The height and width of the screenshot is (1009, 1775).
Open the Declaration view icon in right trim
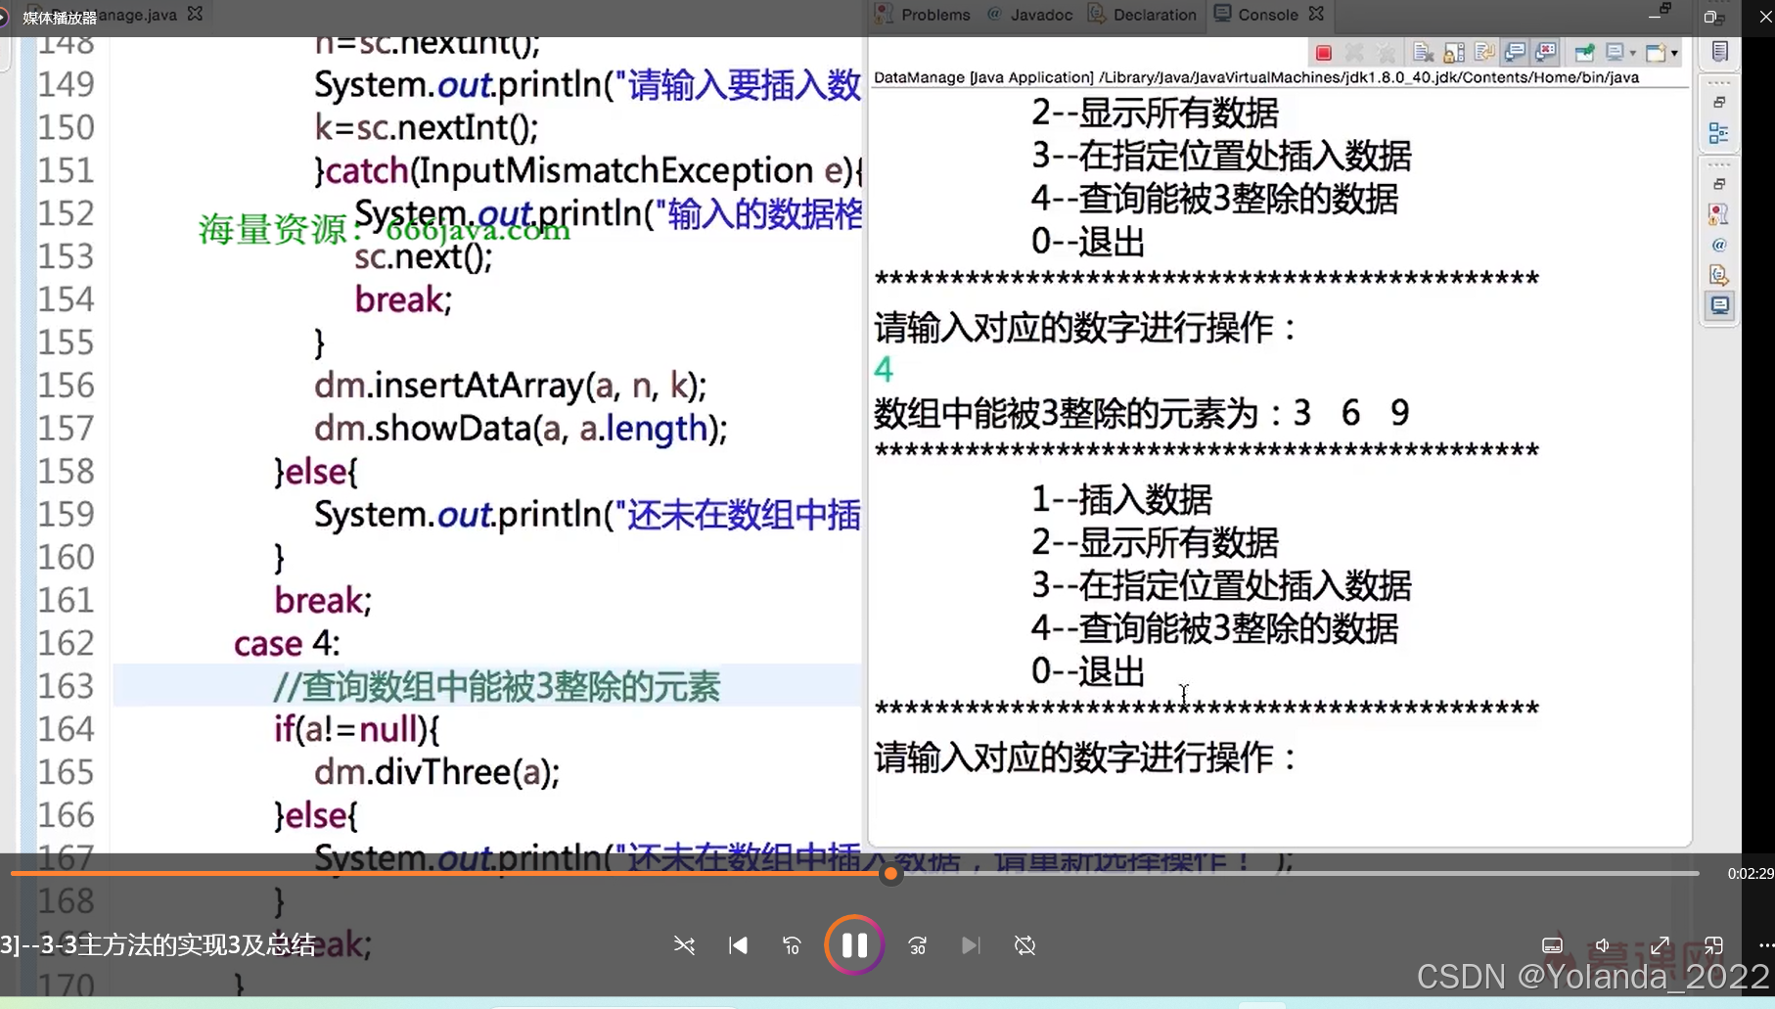tap(1719, 275)
